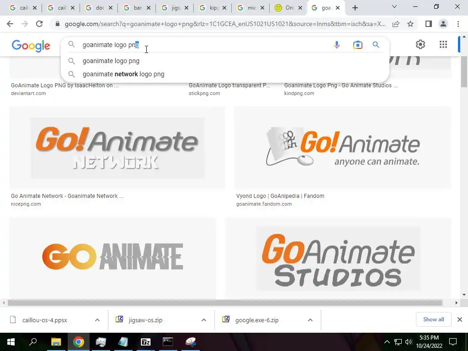Open Chrome three-dot menu
The height and width of the screenshot is (351, 468).
(458, 24)
